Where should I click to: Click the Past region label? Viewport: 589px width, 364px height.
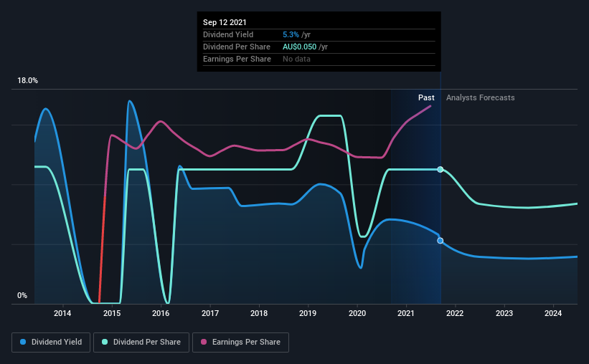coord(426,97)
